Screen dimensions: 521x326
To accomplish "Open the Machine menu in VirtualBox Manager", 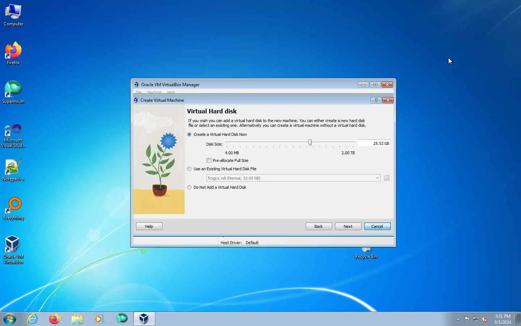I will (154, 92).
